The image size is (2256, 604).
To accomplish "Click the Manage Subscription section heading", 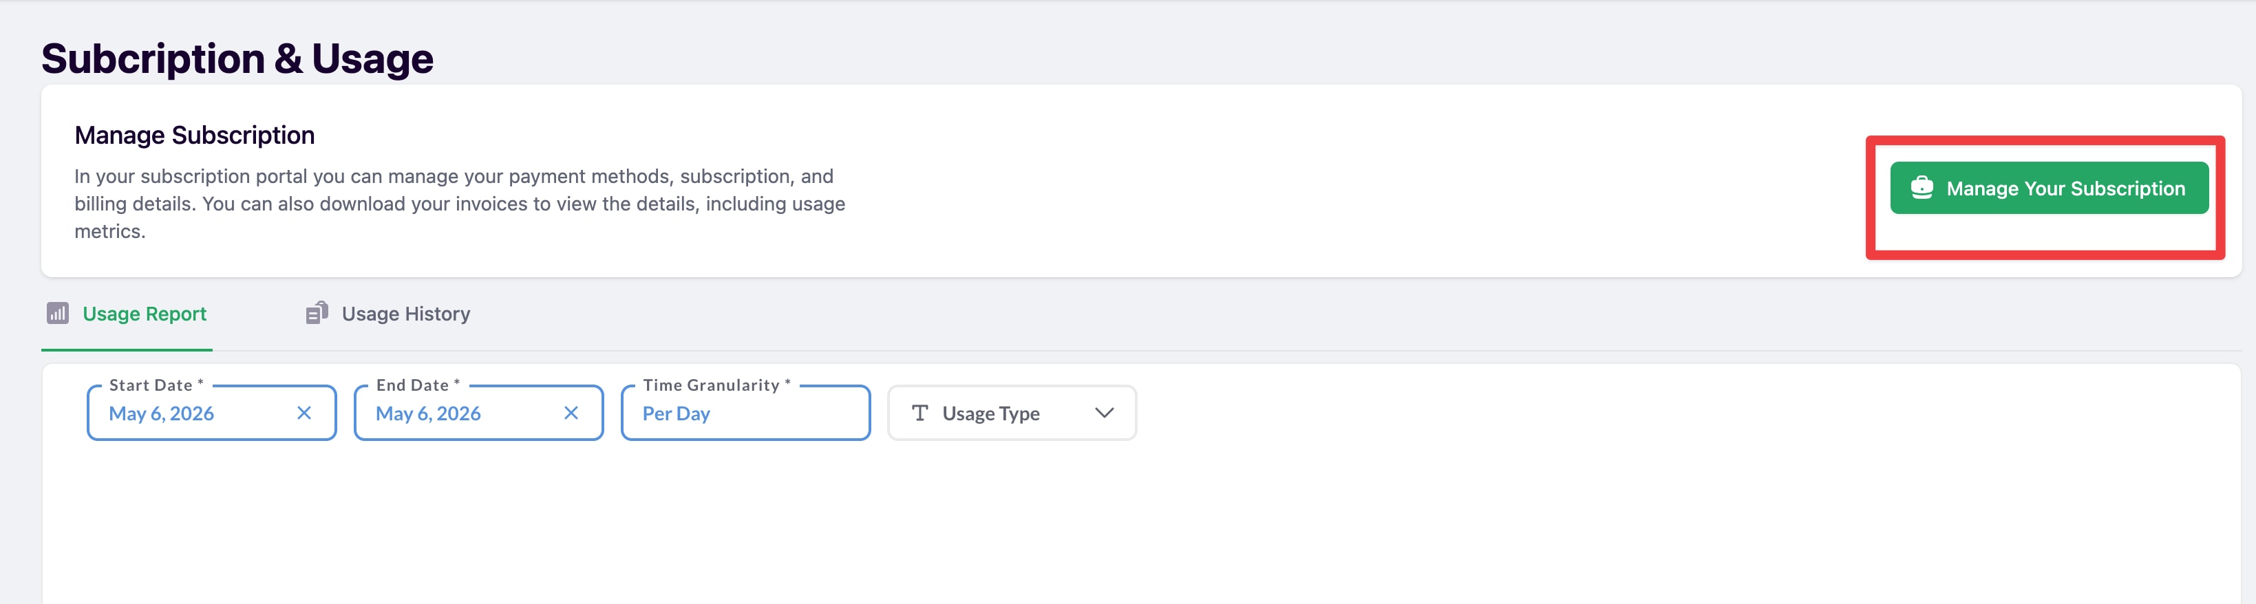I will (x=194, y=136).
